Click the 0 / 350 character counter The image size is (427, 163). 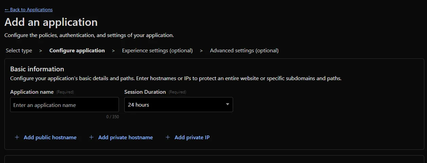click(112, 117)
